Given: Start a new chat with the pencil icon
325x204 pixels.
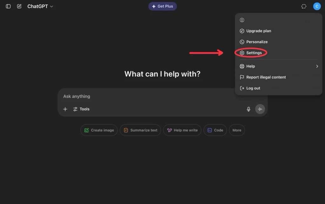Looking at the screenshot, I should coord(19,6).
